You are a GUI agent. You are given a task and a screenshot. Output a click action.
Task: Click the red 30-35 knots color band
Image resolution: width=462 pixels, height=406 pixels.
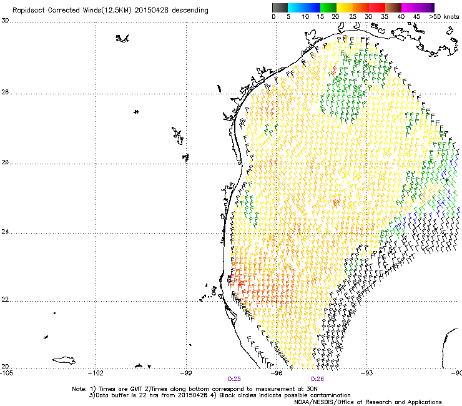click(377, 7)
